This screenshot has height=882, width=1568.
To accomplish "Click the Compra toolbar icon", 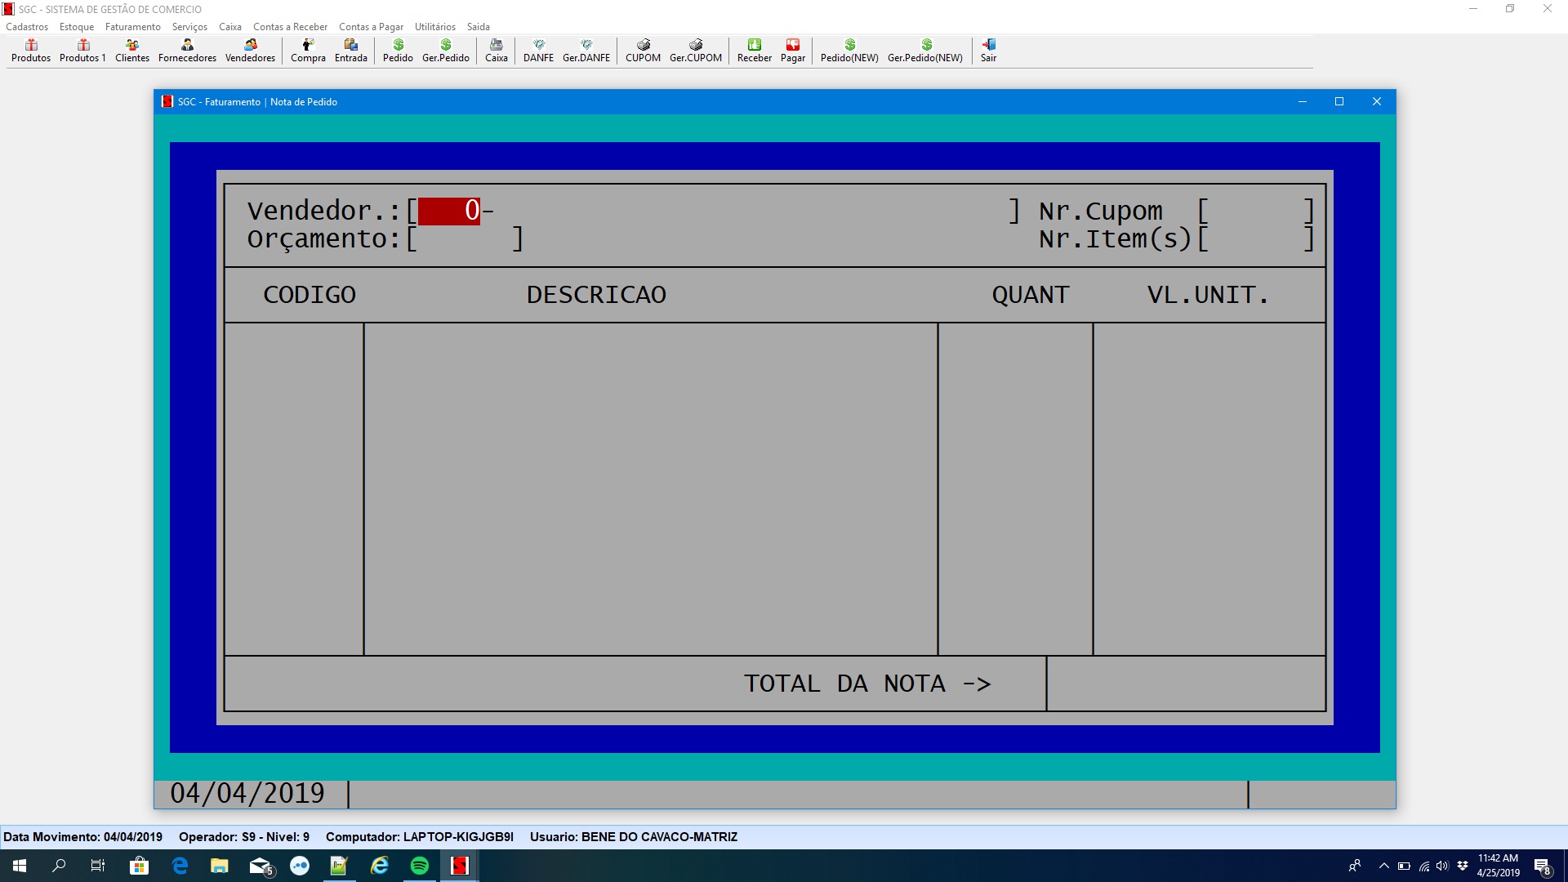I will [x=308, y=50].
